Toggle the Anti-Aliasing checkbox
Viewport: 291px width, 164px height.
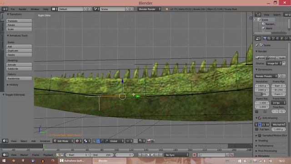pyautogui.click(x=260, y=118)
